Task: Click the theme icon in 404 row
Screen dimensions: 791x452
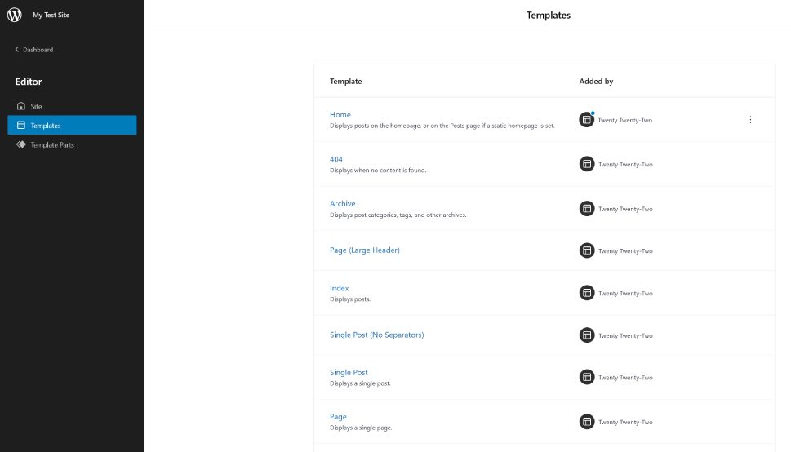Action: [587, 164]
